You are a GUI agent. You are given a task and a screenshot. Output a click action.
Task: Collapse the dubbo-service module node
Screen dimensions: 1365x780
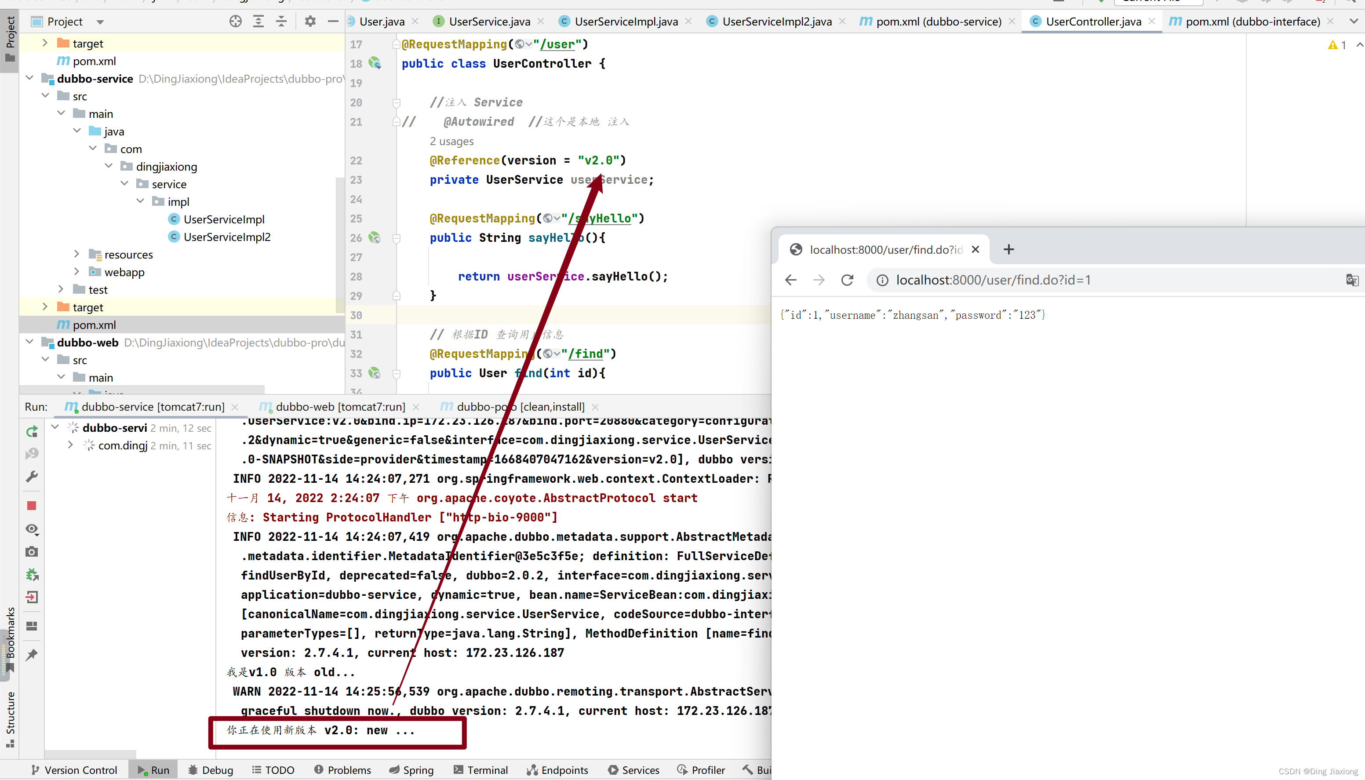[30, 78]
